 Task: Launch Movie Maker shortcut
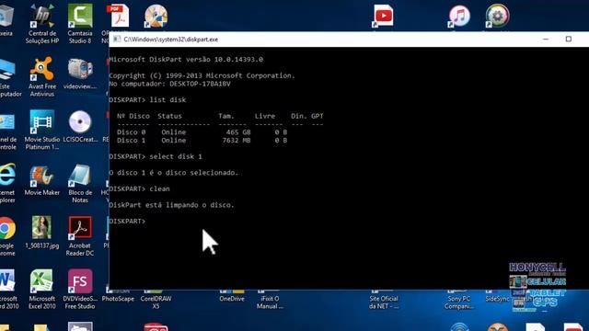(42, 180)
